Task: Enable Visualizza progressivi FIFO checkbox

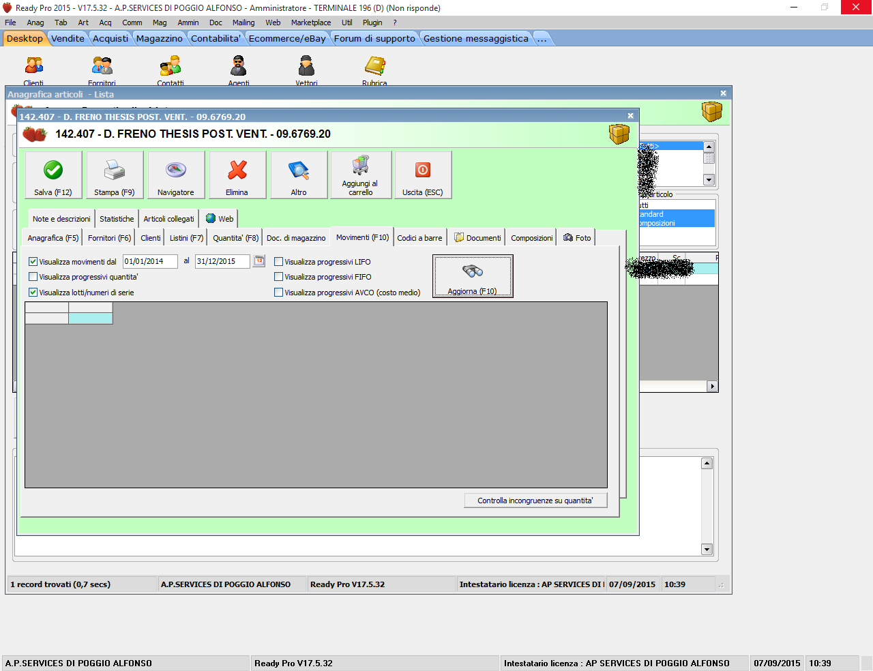Action: point(278,277)
